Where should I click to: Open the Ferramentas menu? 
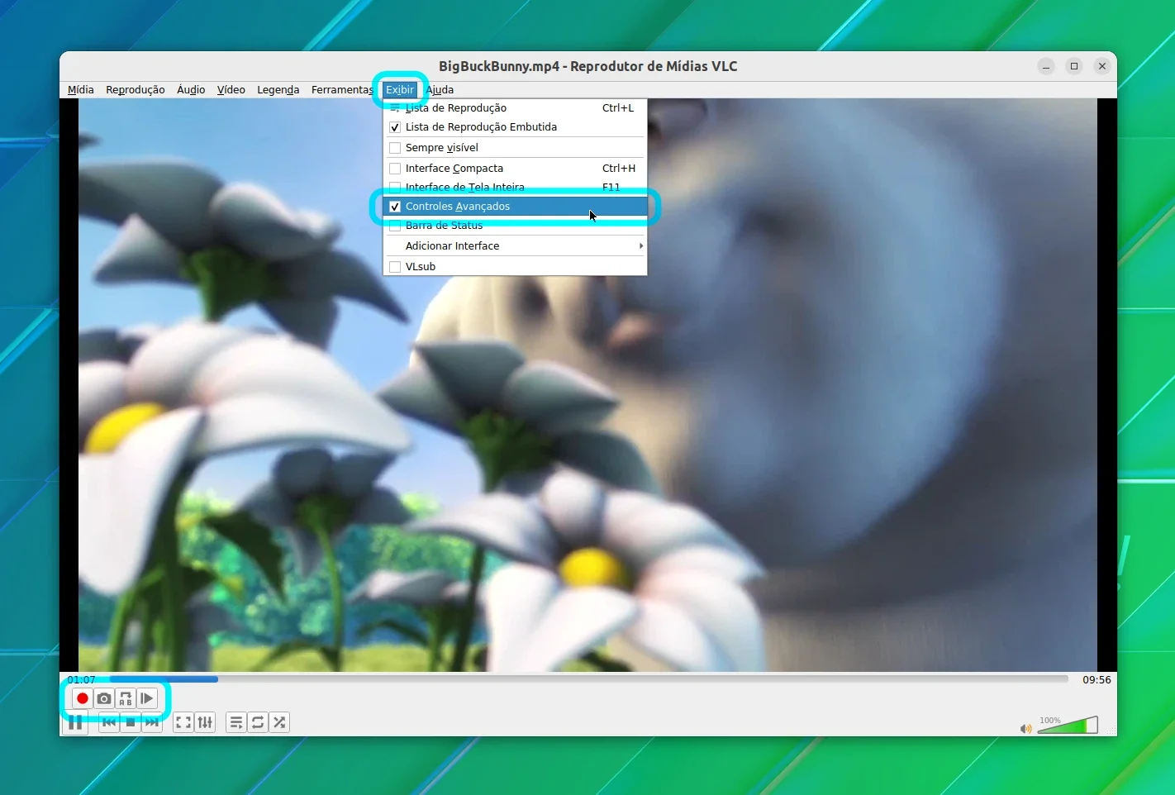(x=342, y=89)
